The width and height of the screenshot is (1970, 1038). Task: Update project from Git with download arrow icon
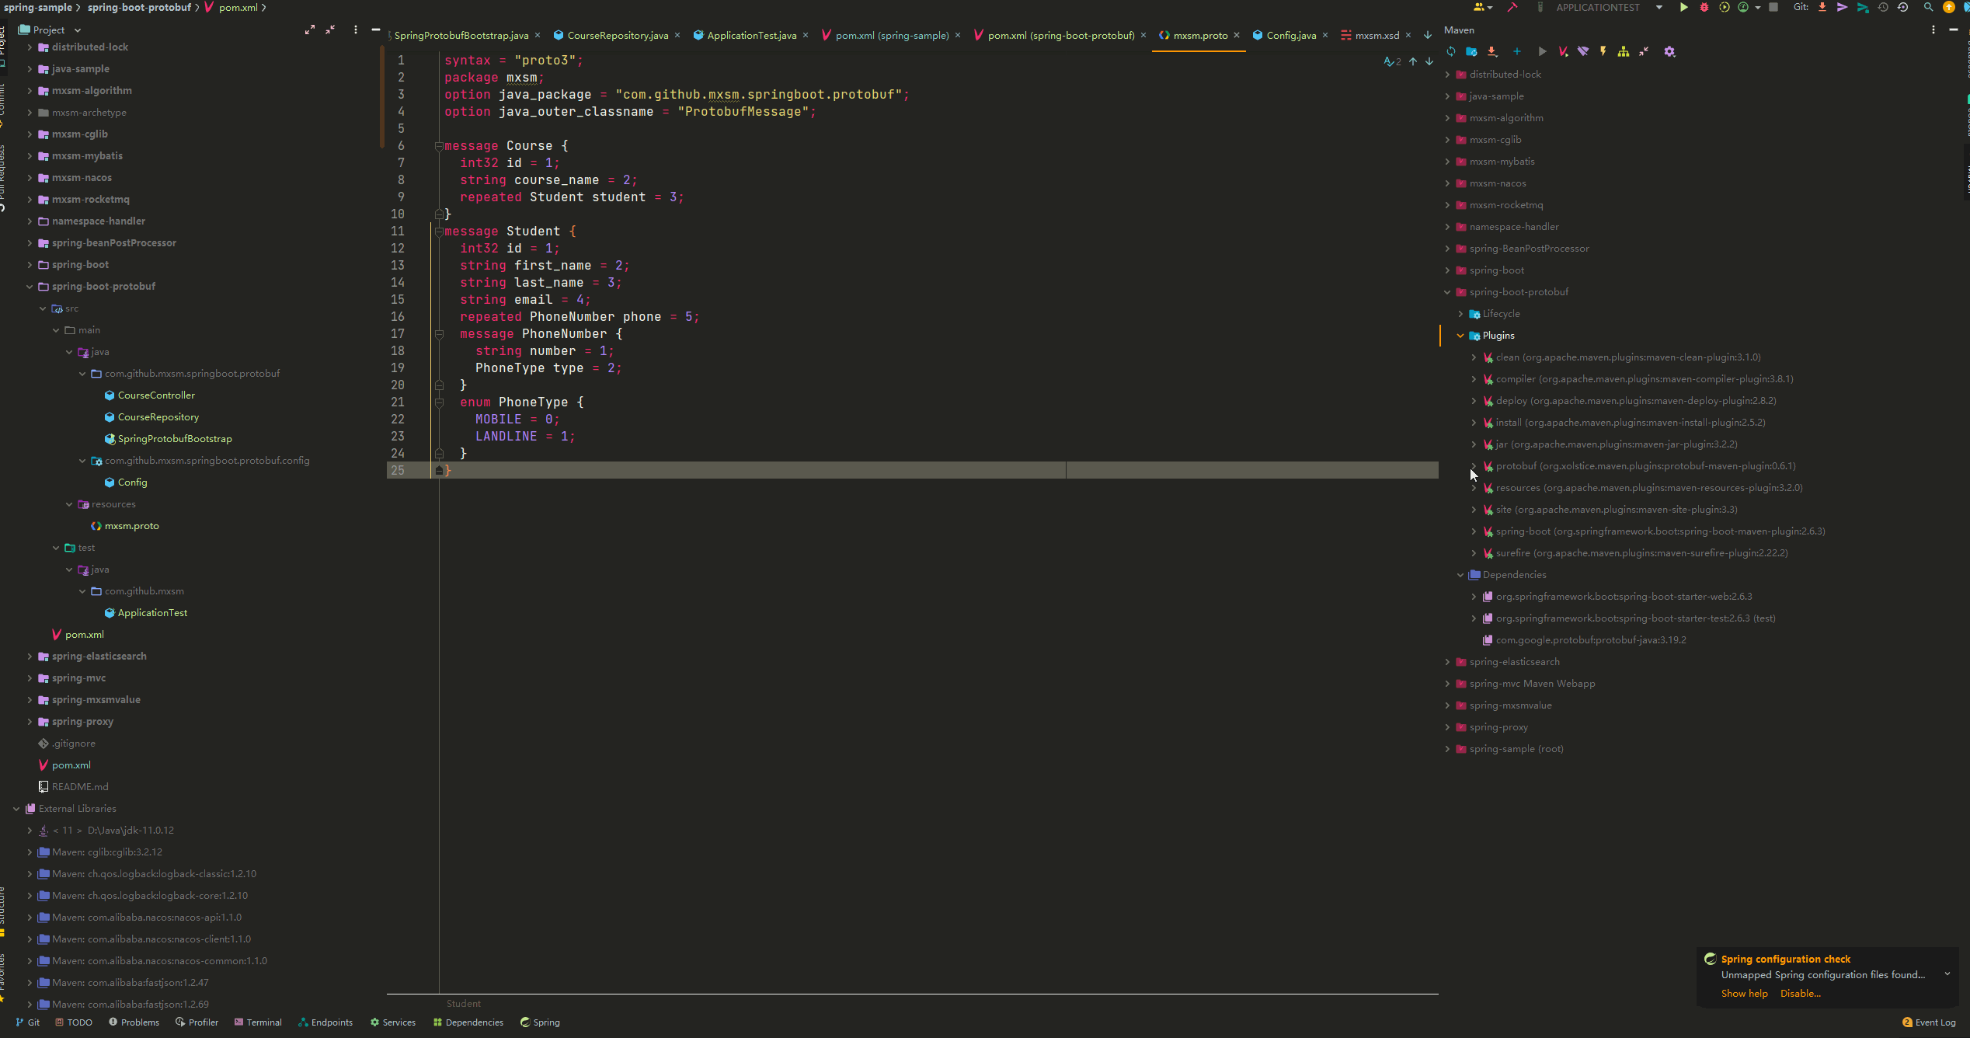click(1822, 7)
